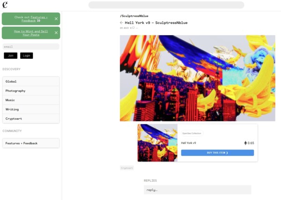Viewport: 281px width, 200px height.
Task: Click the Buy This Item button
Action: (217, 153)
